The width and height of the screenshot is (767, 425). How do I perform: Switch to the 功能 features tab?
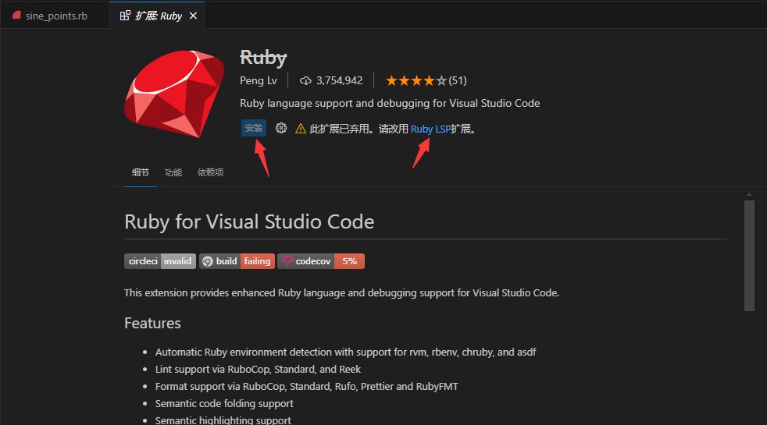[173, 172]
